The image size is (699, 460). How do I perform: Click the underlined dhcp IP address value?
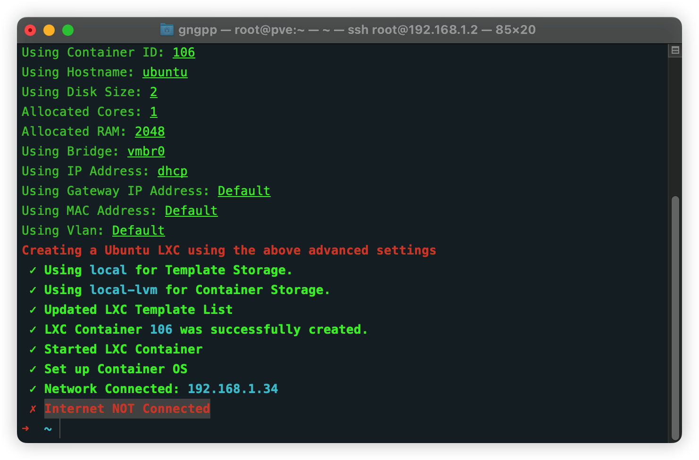tap(172, 171)
